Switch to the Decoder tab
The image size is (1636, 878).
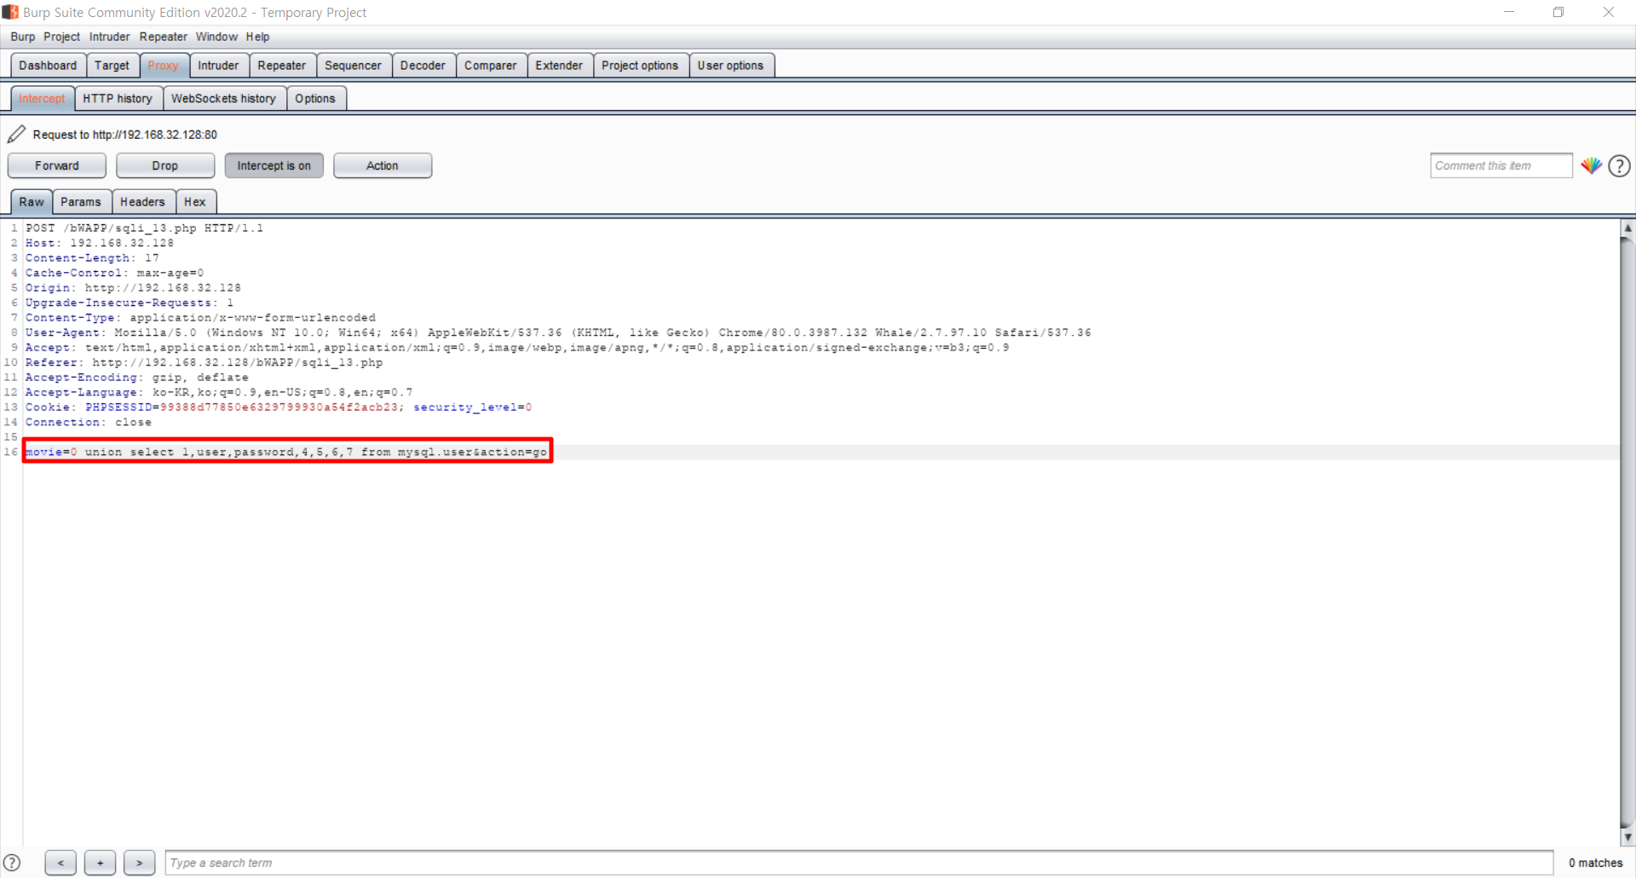(423, 66)
